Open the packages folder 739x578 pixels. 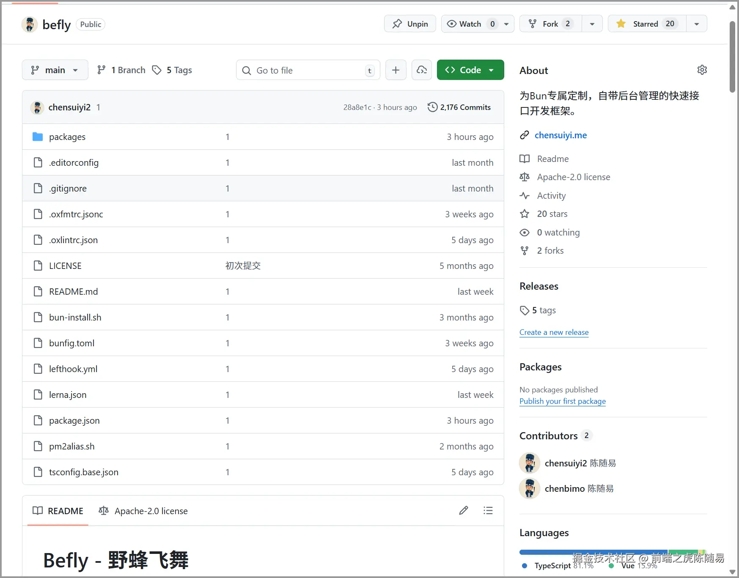[67, 137]
